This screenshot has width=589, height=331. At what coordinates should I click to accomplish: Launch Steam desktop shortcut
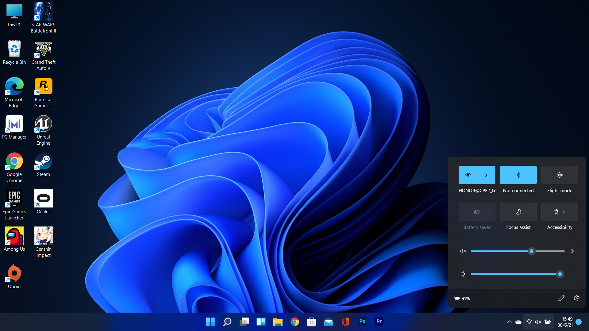[43, 165]
